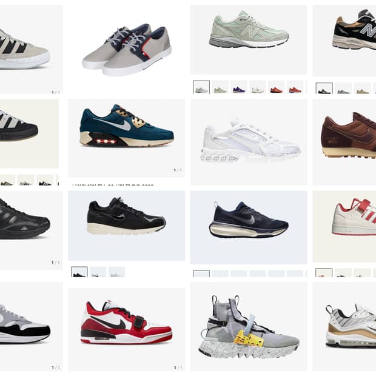Choose the cream white colorway swatch under New Balance 990
The height and width of the screenshot is (376, 376).
tap(258, 87)
